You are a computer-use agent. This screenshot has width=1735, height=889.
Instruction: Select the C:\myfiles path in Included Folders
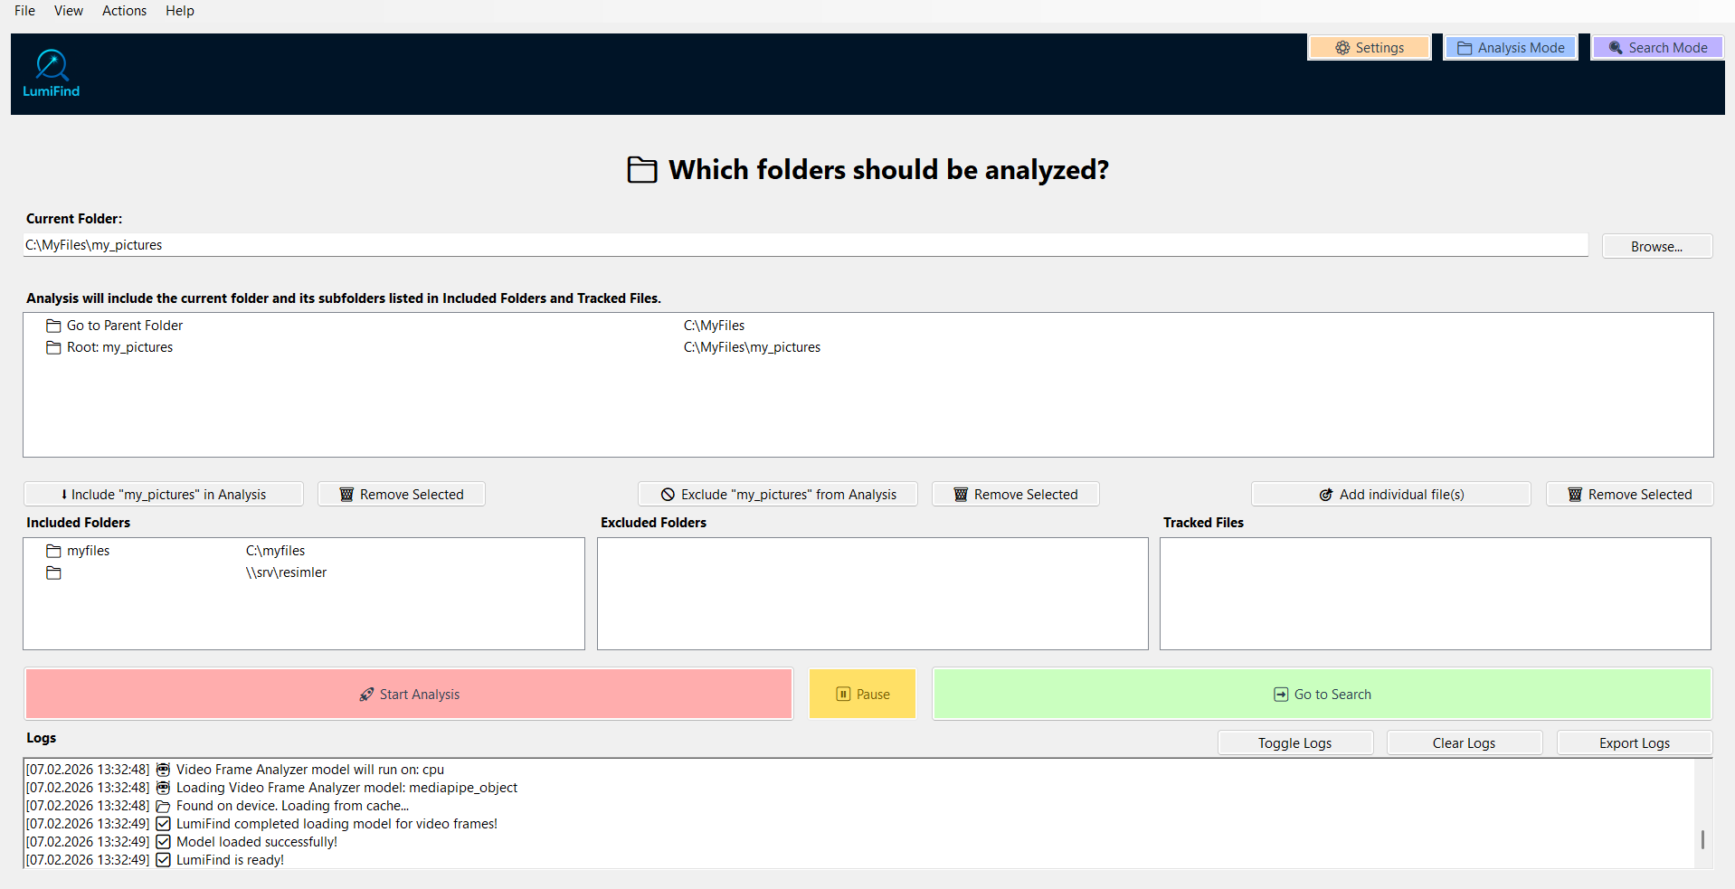276,551
